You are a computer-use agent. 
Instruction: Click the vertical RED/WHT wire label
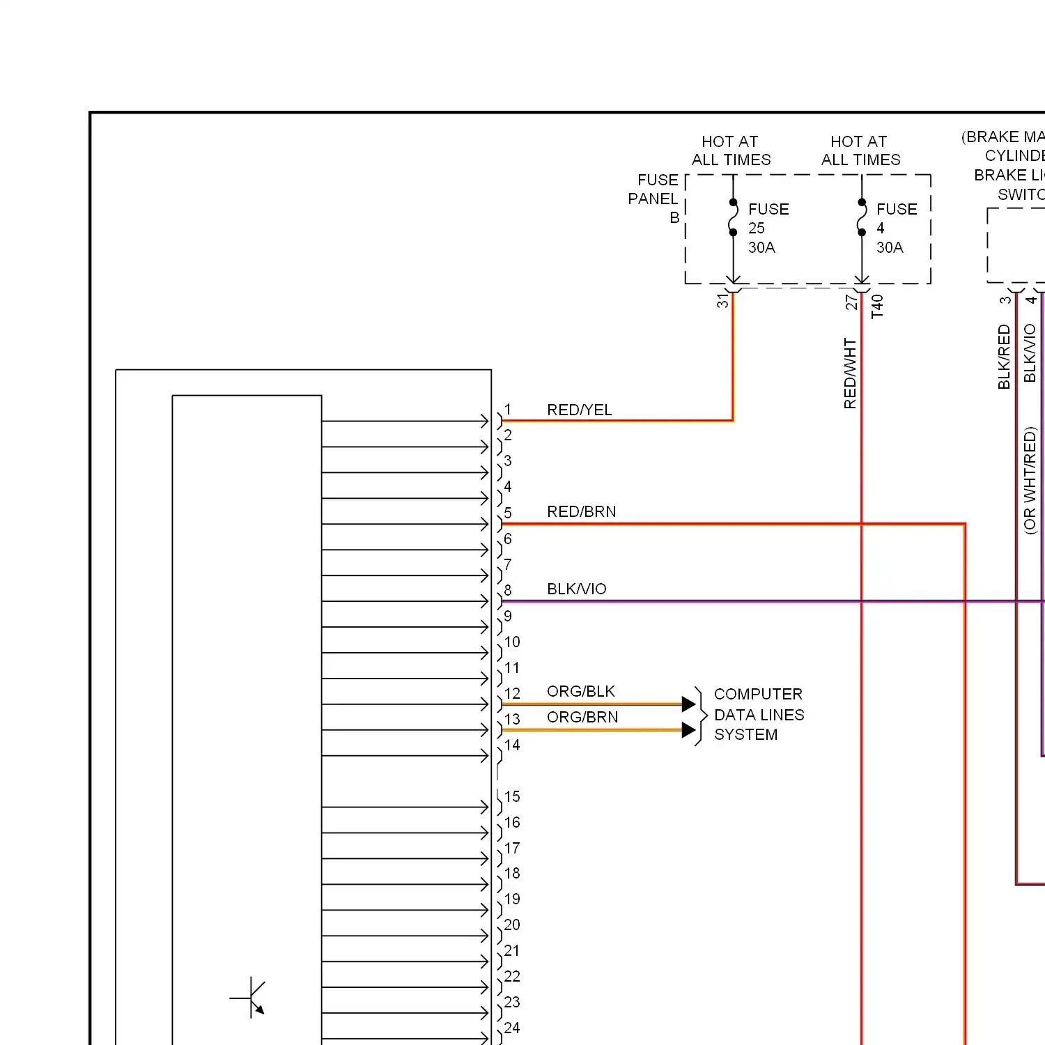click(x=850, y=373)
